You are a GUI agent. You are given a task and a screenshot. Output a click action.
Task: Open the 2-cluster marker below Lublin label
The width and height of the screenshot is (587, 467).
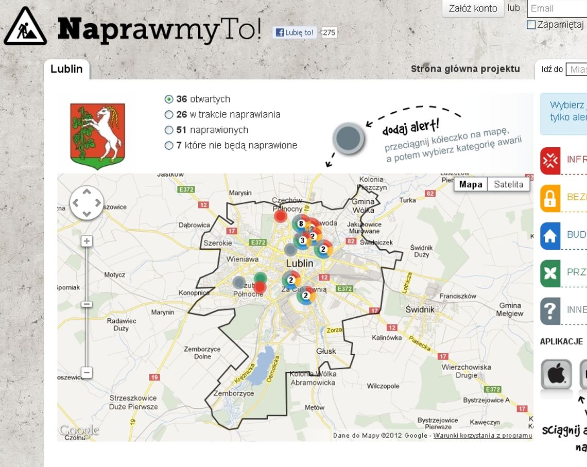point(291,280)
